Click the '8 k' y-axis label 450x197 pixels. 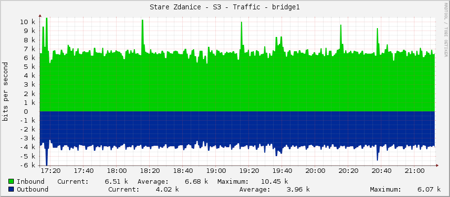30,40
